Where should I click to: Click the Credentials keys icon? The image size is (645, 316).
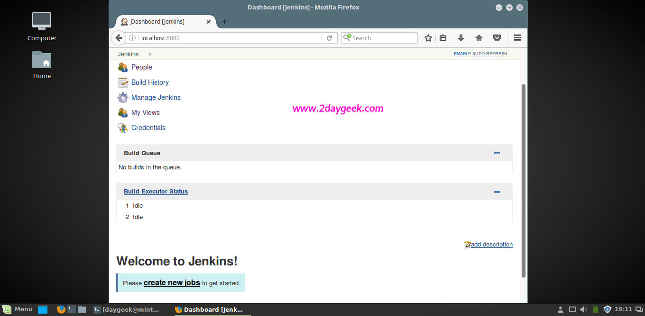coord(123,128)
